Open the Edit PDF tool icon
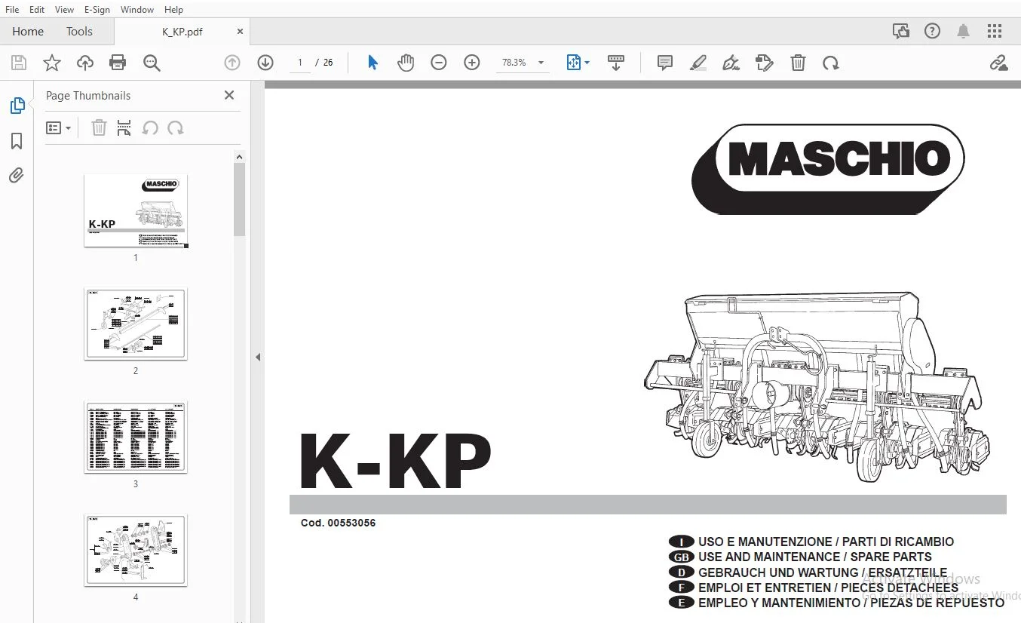Image resolution: width=1021 pixels, height=623 pixels. [764, 63]
